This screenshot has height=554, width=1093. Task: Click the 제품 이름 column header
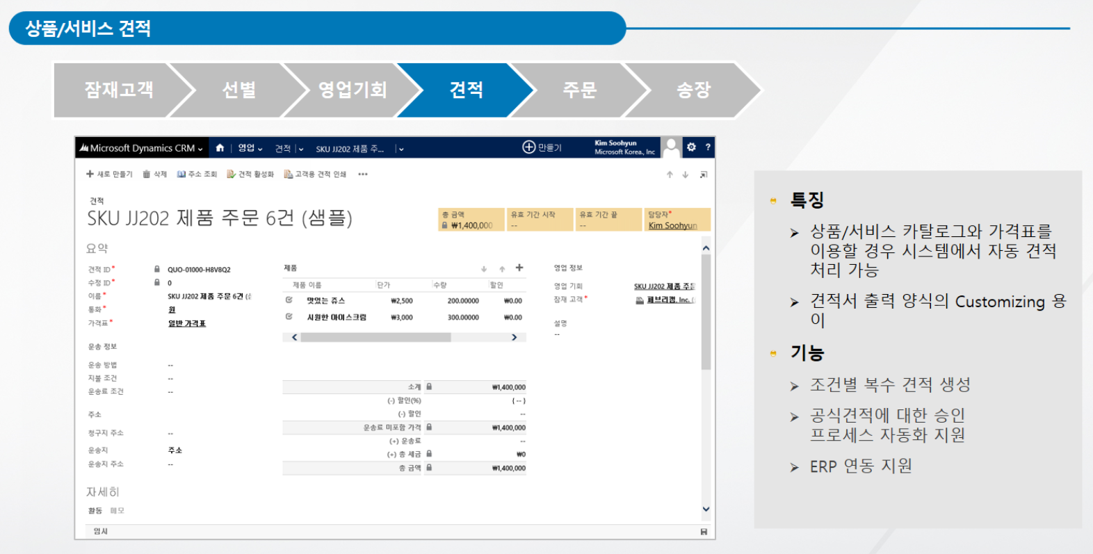coord(307,285)
